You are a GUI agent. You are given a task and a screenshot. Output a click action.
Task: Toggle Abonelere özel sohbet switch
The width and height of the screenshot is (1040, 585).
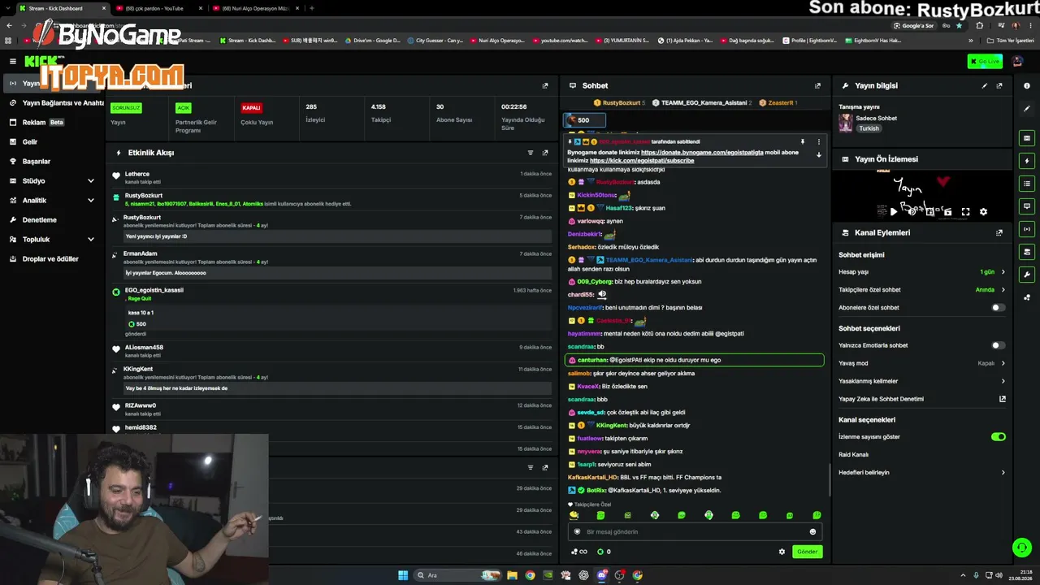(999, 308)
